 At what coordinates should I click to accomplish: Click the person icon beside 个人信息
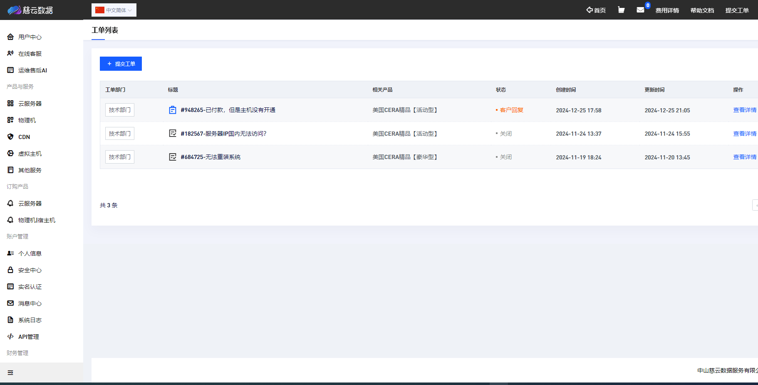coord(10,253)
